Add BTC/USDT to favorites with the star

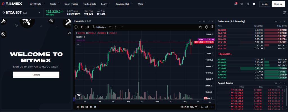pyautogui.click(x=4, y=13)
